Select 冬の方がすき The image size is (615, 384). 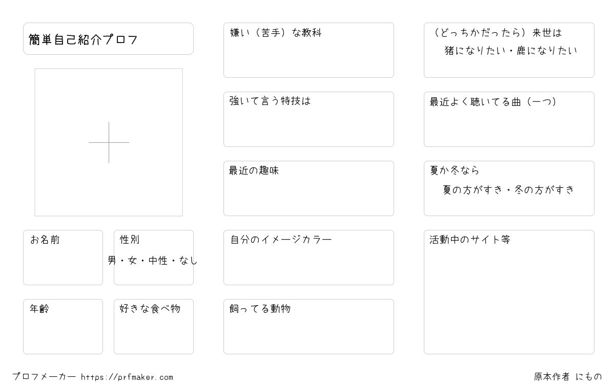(x=544, y=190)
